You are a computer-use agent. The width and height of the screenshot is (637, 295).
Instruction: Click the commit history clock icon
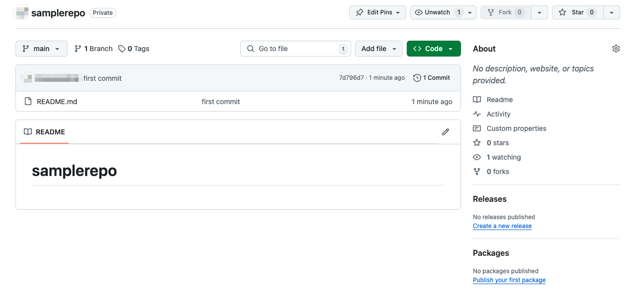tap(417, 78)
